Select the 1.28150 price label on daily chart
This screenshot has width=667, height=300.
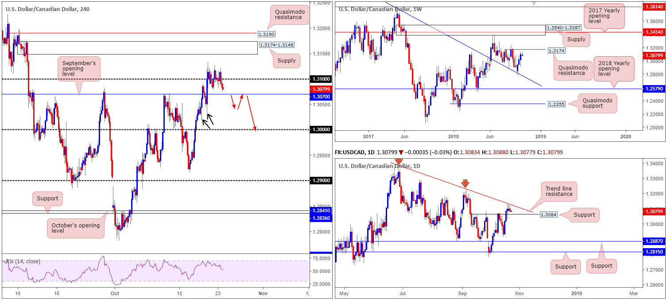pos(654,252)
